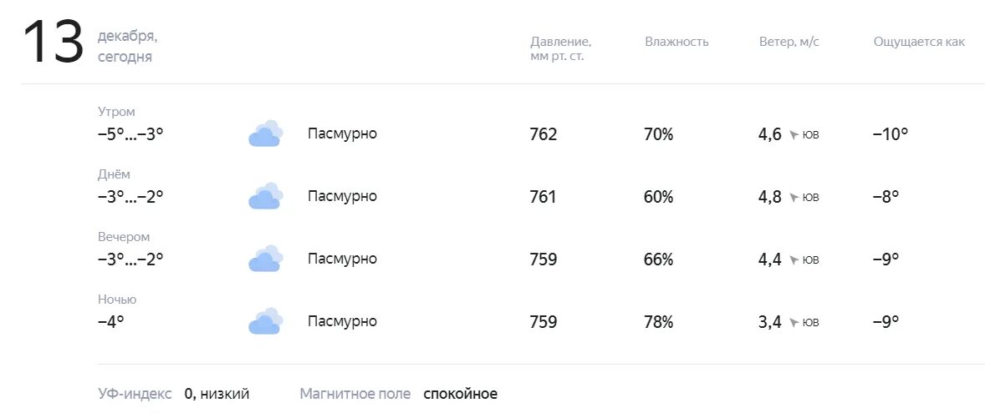The image size is (985, 418).
Task: Click the Ночью temperature −4°
Action: [110, 322]
